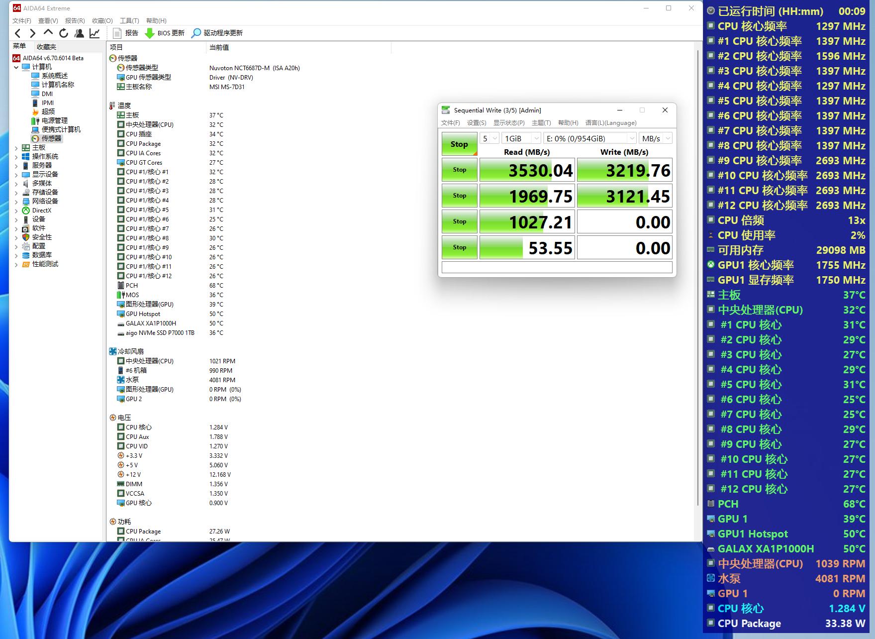This screenshot has width=875, height=639.
Task: Click the large Stop button in CrystalDiskMark
Action: click(459, 144)
